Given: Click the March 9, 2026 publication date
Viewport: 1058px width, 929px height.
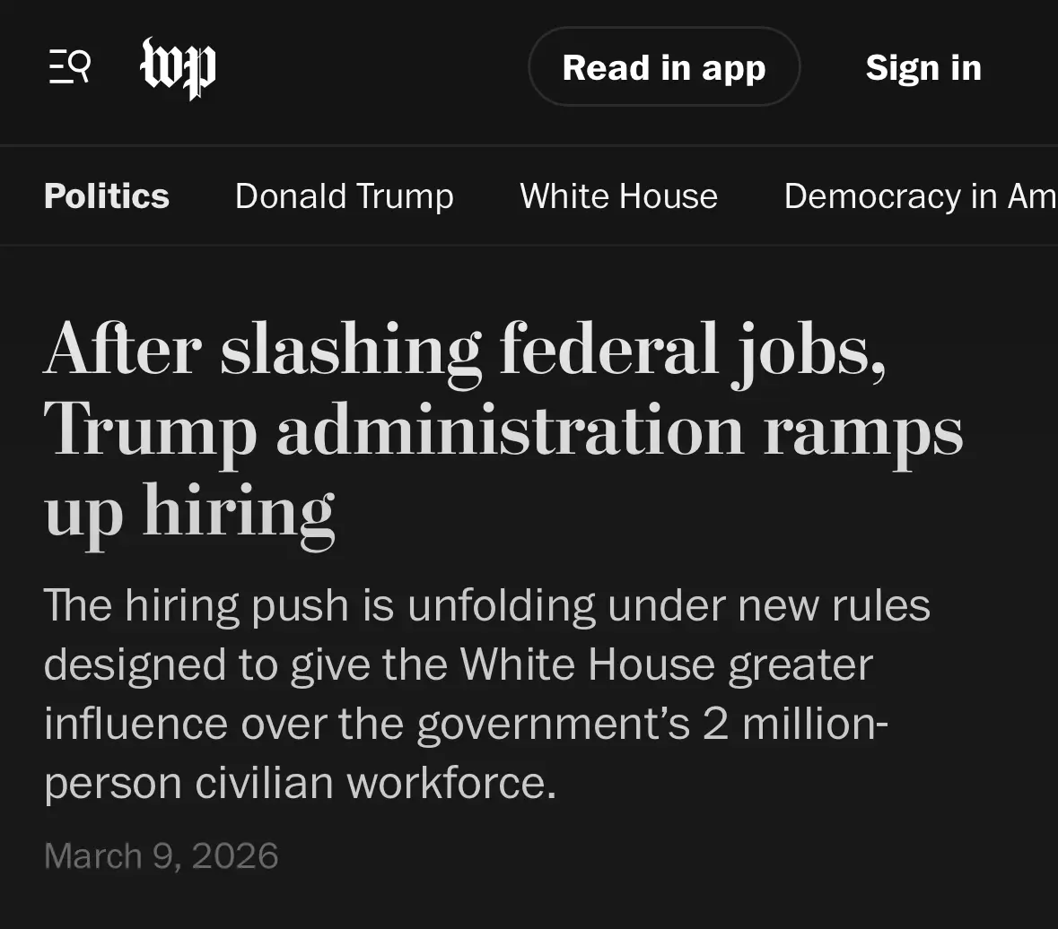Looking at the screenshot, I should [x=162, y=855].
